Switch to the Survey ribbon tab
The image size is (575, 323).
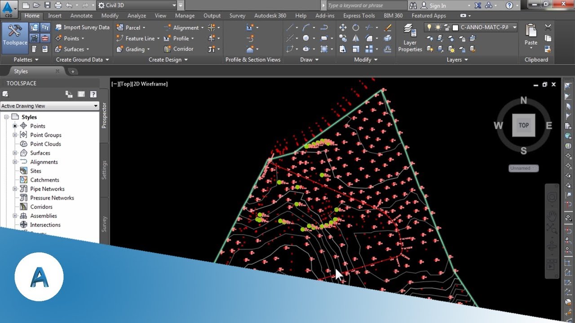click(x=237, y=16)
